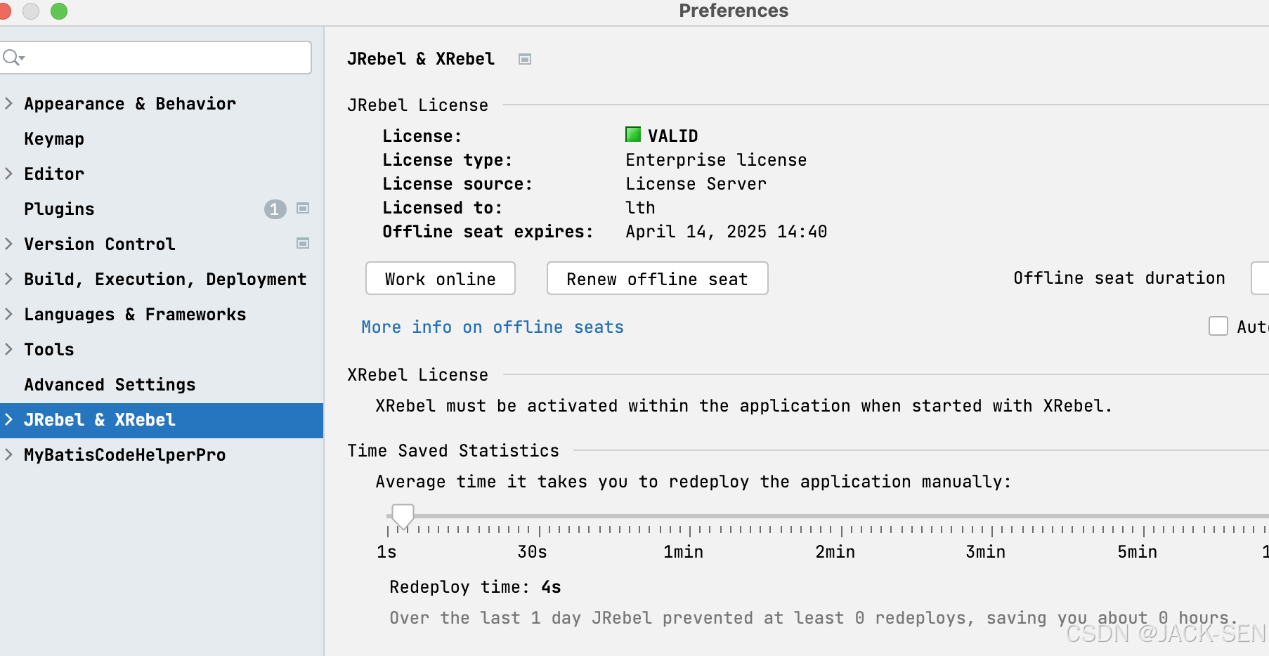This screenshot has width=1269, height=656.
Task: Click the search magnifier icon in sidebar
Action: pyautogui.click(x=13, y=58)
